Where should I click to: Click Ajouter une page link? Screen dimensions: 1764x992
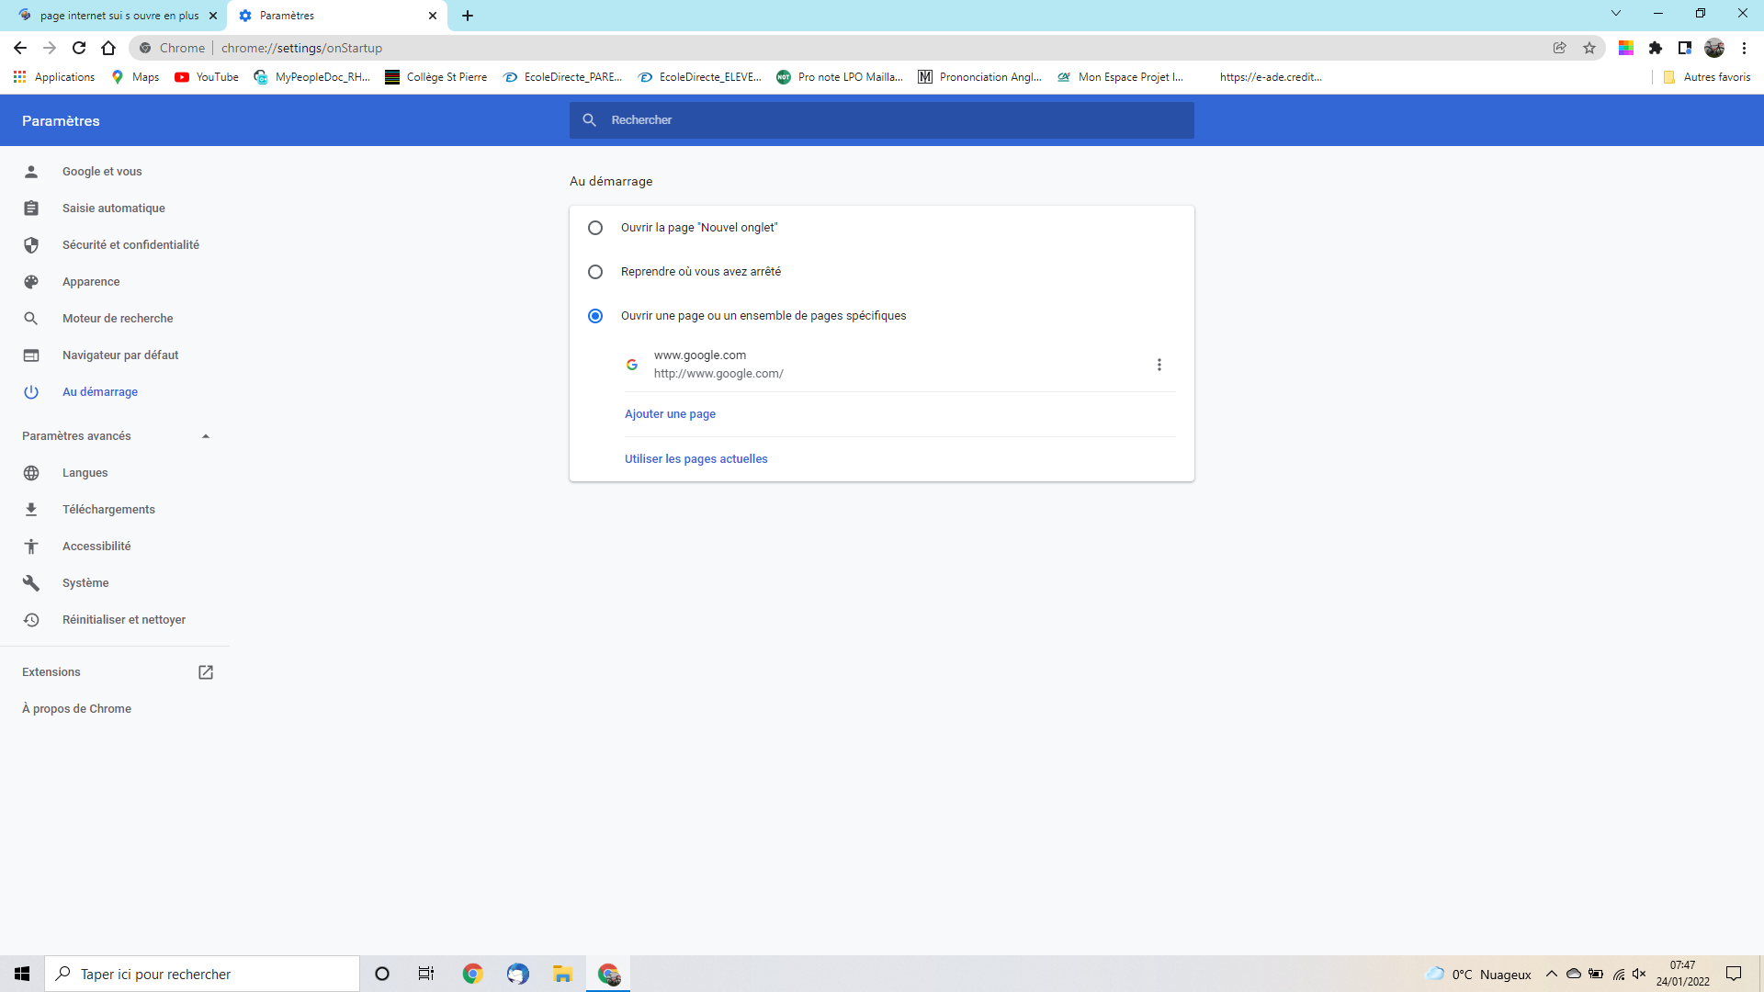pos(670,414)
